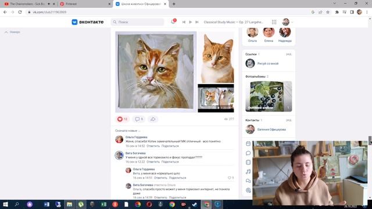
Task: Open VK notifications bell
Action: coord(173,22)
